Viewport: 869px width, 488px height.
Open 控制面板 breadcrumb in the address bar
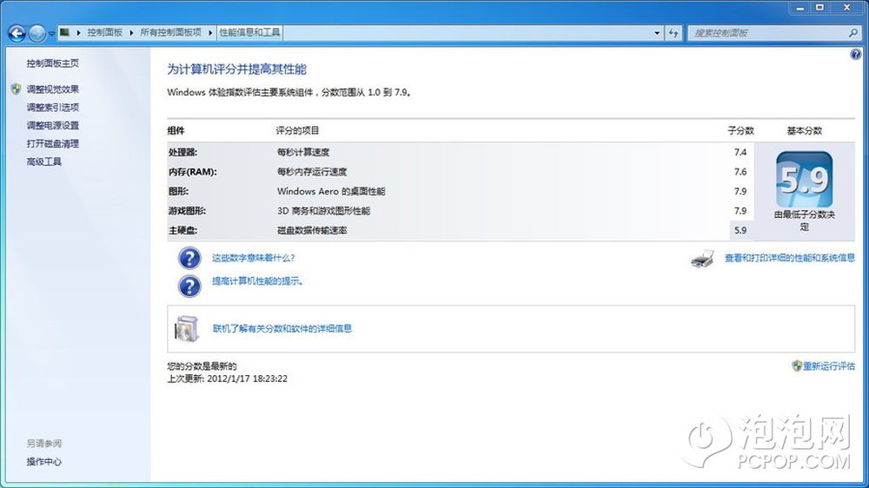coord(105,33)
